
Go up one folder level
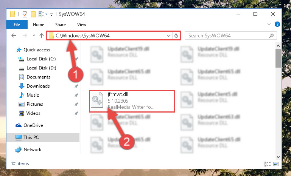coord(42,36)
